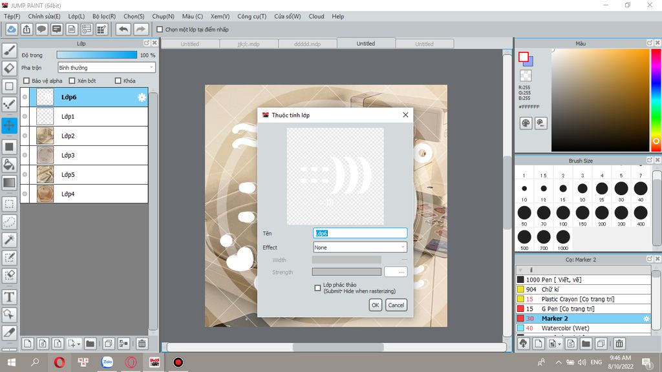Duplicate layer icon in layer panel
Screen dimensions: 662x372
[109, 344]
